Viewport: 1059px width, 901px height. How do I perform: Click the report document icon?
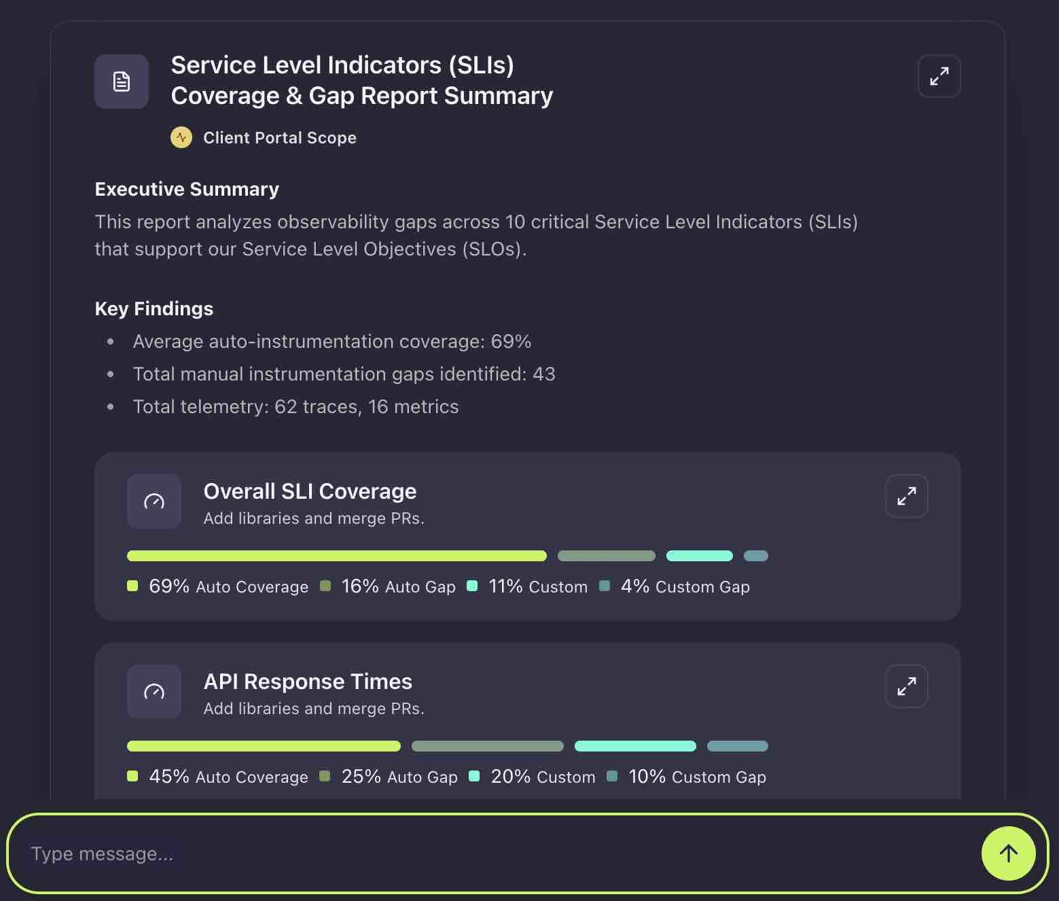pos(122,82)
